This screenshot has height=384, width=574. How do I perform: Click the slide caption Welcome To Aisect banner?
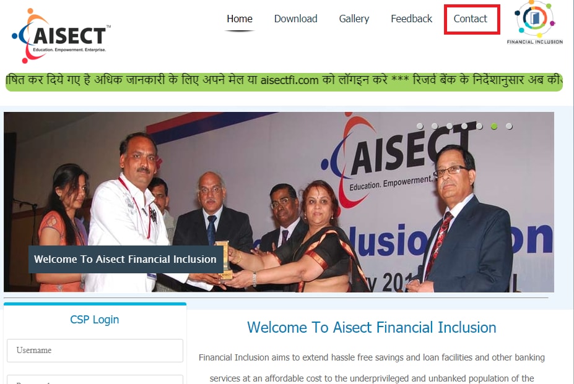[x=126, y=259]
